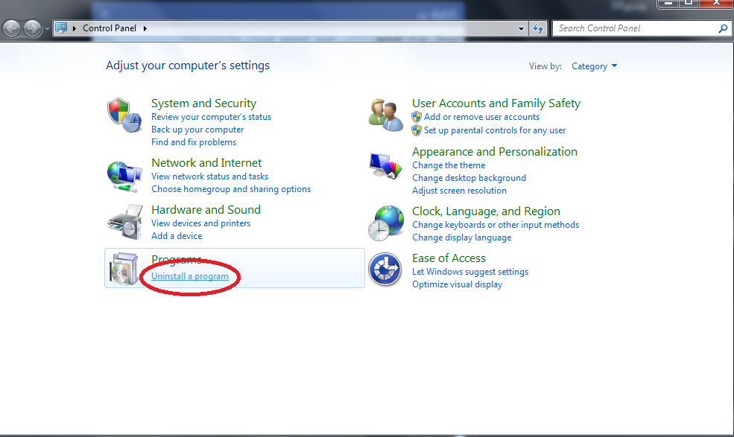Click View devices and printers
The width and height of the screenshot is (734, 437).
(x=200, y=223)
